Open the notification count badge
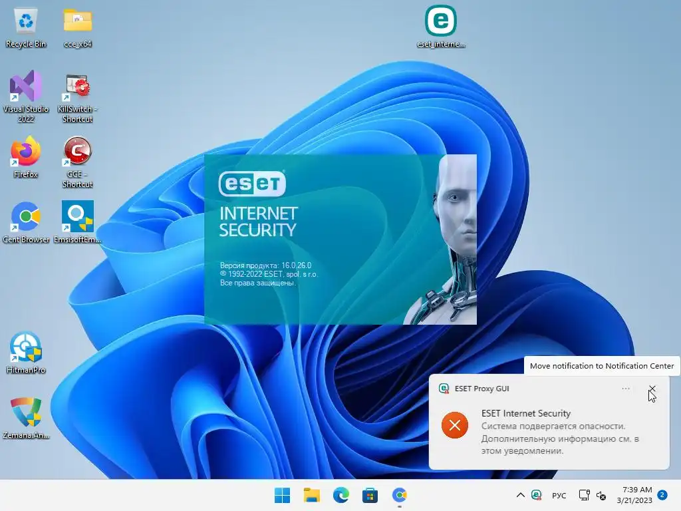Viewport: 681px width, 511px height. 662,494
